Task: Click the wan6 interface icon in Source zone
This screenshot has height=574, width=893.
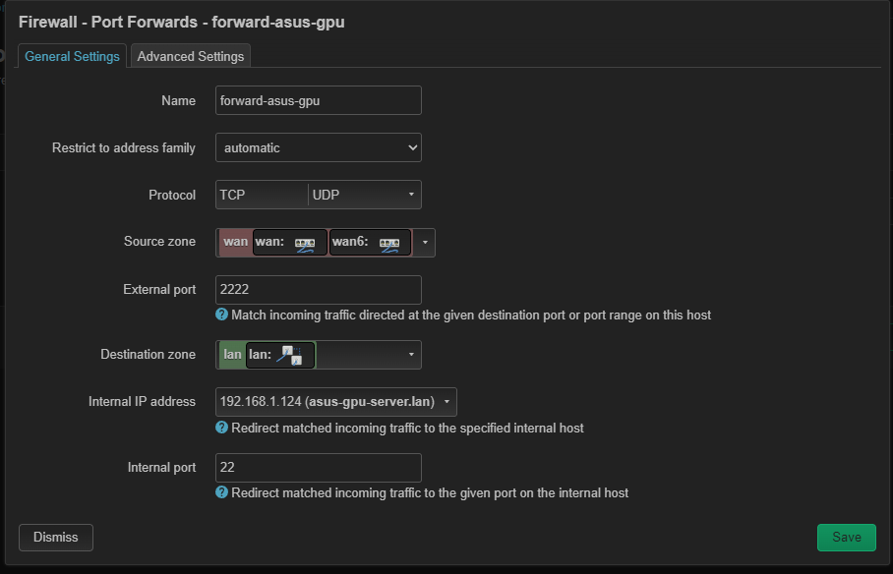Action: point(389,245)
